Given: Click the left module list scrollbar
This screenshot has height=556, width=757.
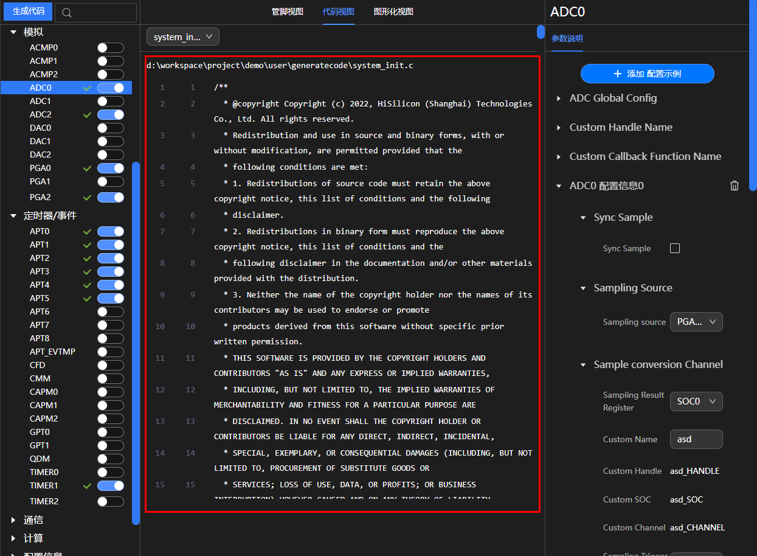Looking at the screenshot, I should pos(136,341).
